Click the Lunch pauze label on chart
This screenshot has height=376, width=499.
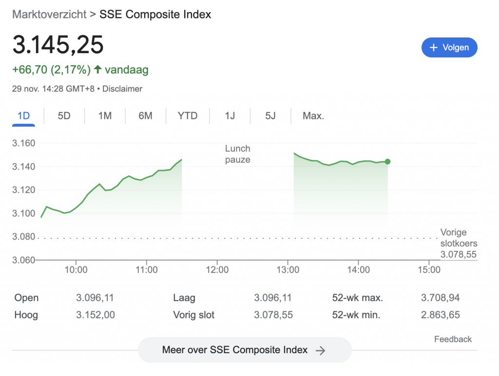pos(238,154)
